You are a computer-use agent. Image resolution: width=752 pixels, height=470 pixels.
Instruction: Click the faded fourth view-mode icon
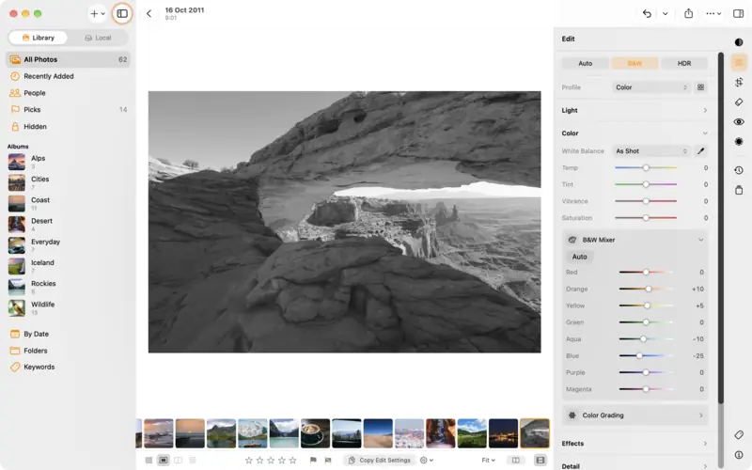coord(193,461)
